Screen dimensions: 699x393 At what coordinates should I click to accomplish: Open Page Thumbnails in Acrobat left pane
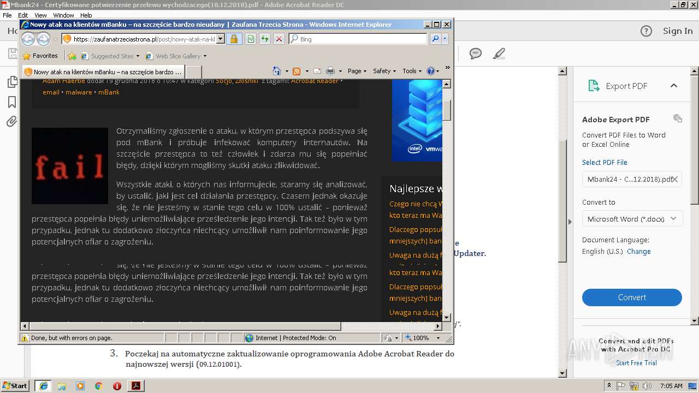tap(11, 82)
